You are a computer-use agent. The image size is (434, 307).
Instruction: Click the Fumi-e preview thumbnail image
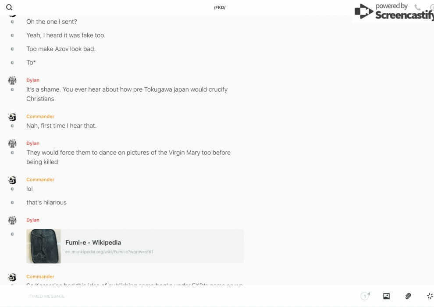click(43, 246)
